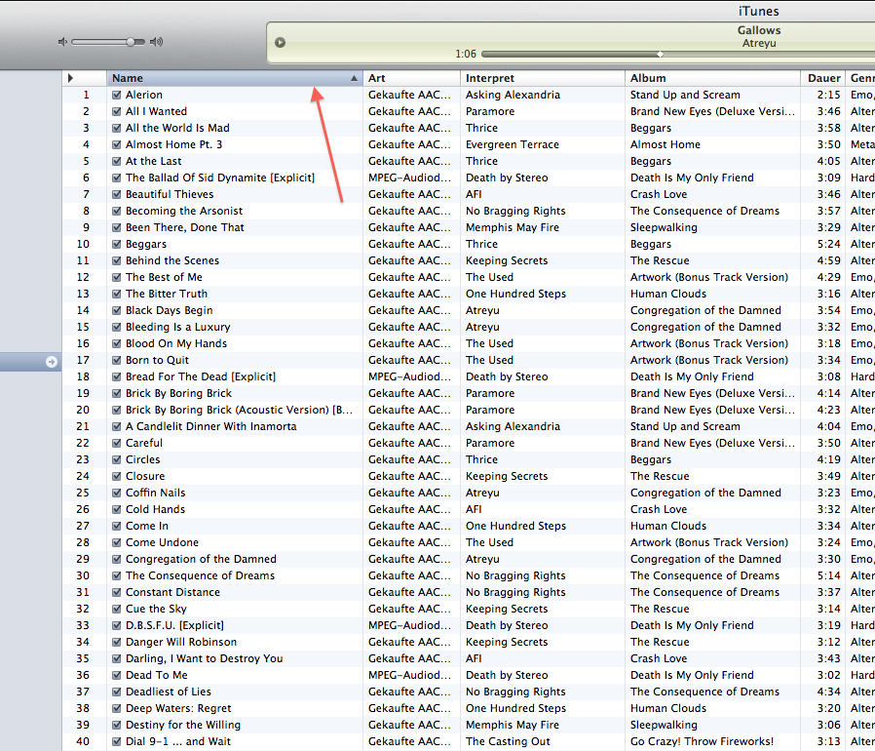
Task: Click album Go Crazy! Throw Fireworks!
Action: [x=702, y=741]
